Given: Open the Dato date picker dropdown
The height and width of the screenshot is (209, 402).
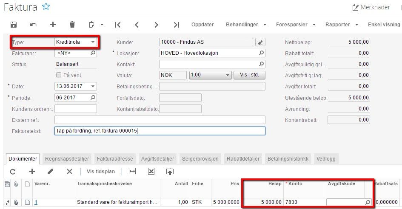Looking at the screenshot, I should pyautogui.click(x=93, y=86).
